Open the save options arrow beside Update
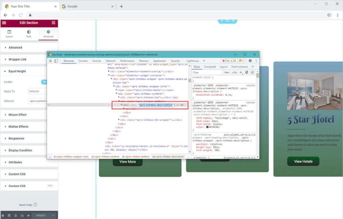This screenshot has height=219, width=343. coord(53,216)
